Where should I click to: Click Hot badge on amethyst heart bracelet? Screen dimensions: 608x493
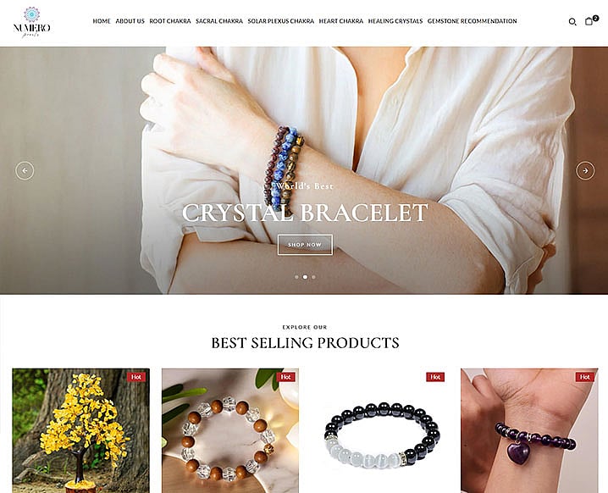point(585,377)
